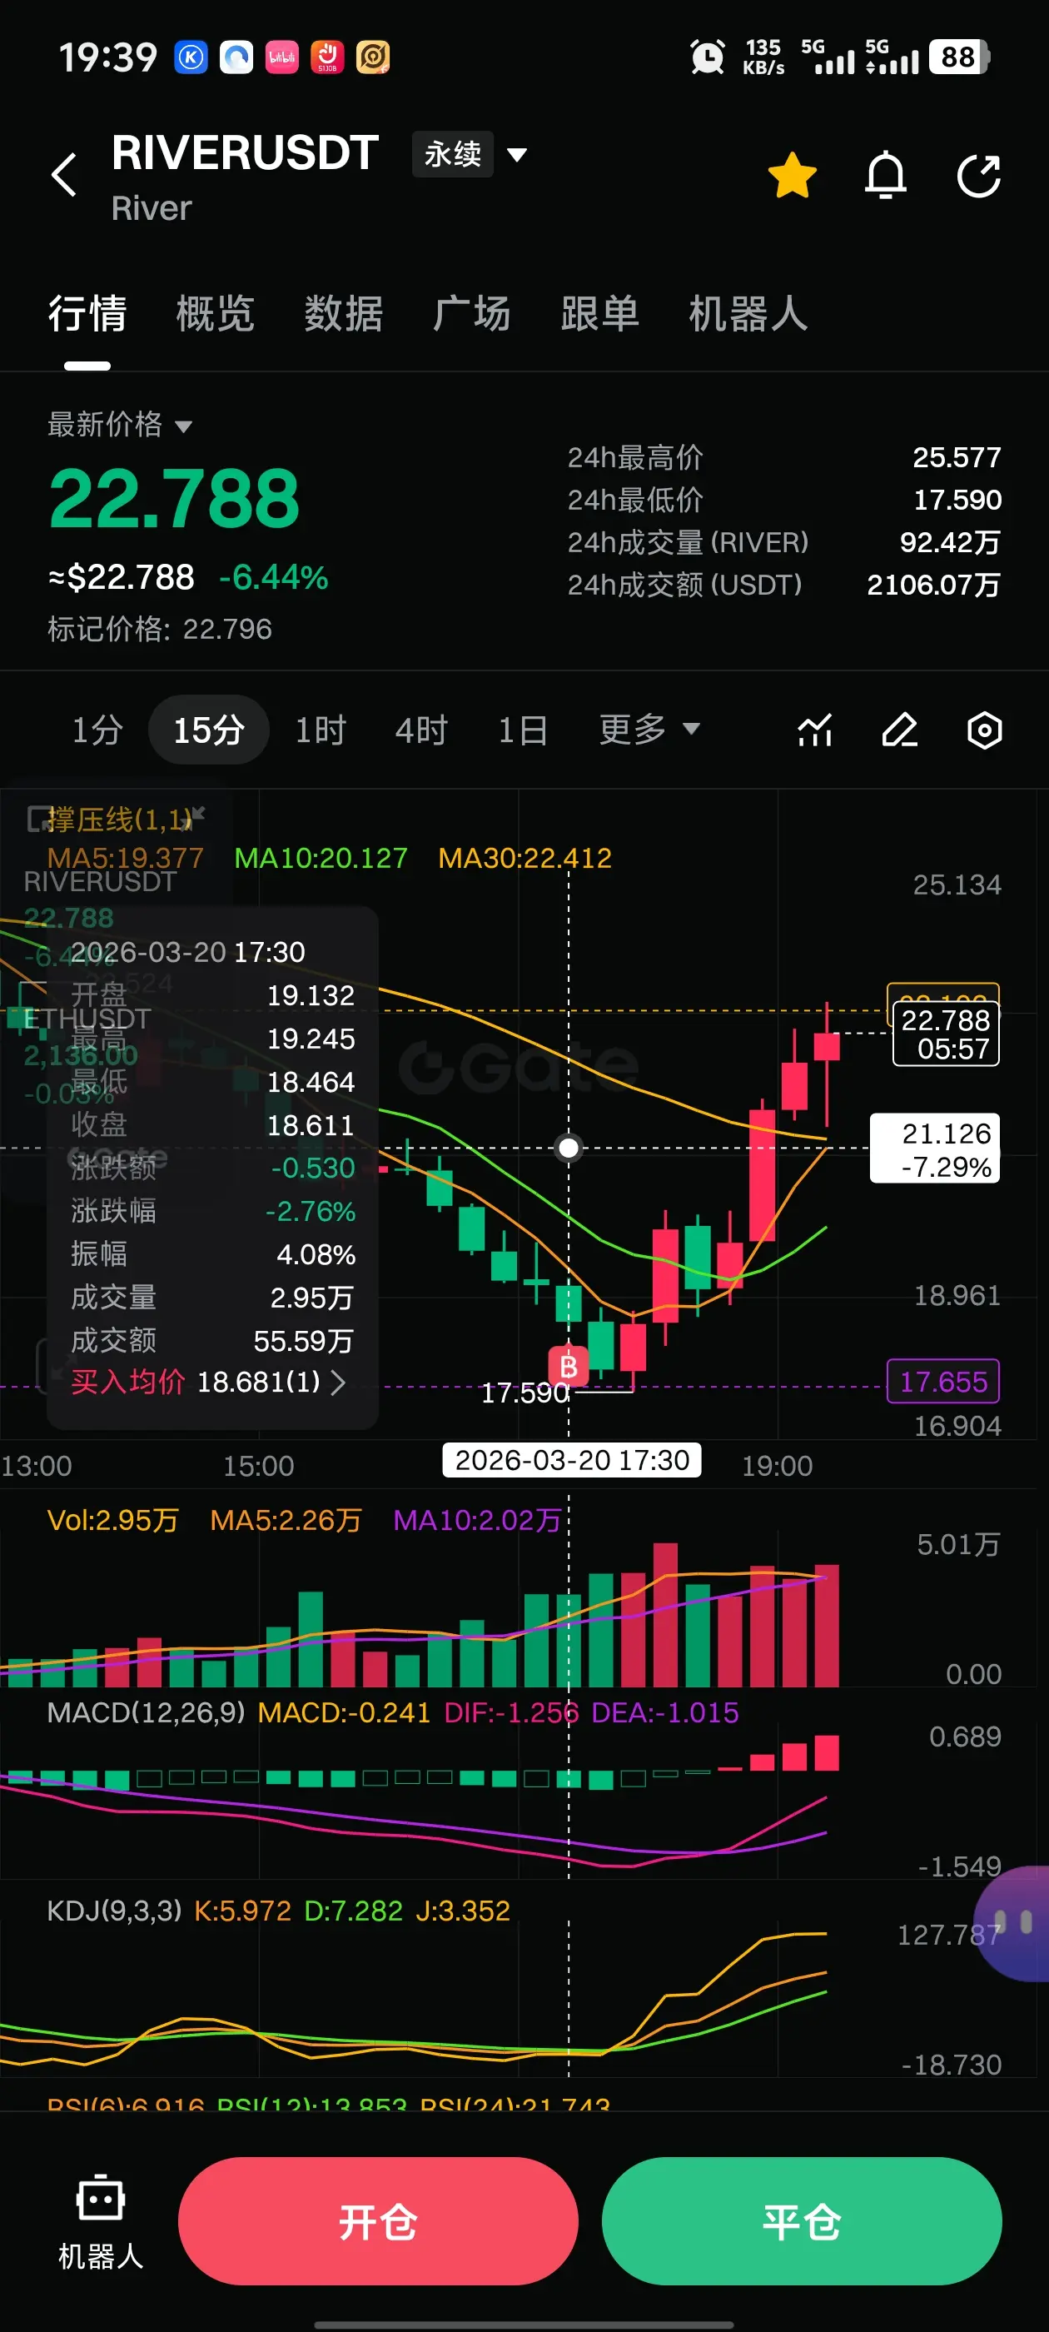
Task: Tap MACD(12,26,9) indicator label
Action: click(x=146, y=1713)
